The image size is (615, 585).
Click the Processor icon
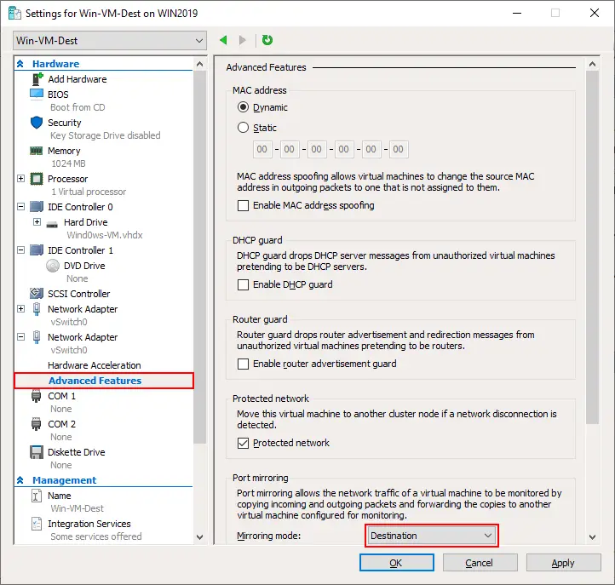tap(37, 179)
